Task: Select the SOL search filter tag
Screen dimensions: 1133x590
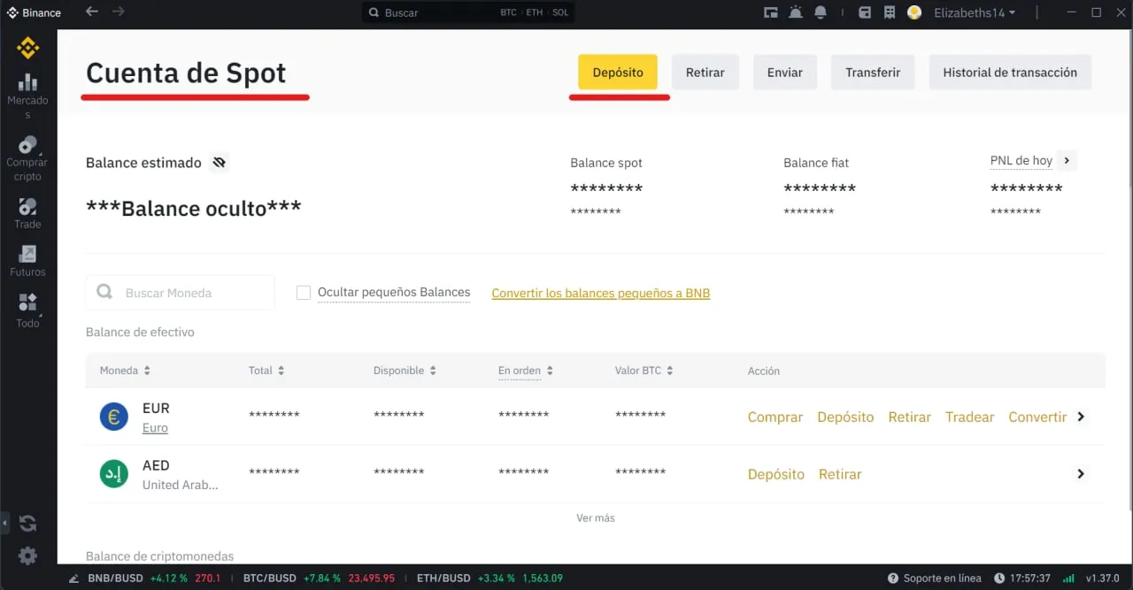Action: (560, 12)
